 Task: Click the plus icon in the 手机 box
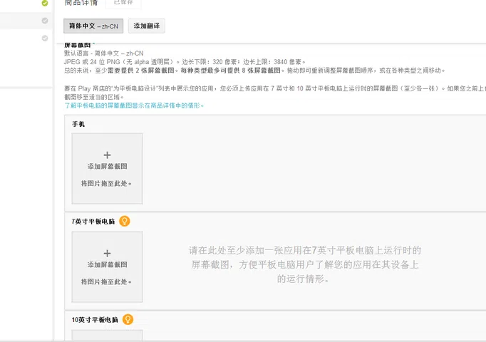pos(107,155)
